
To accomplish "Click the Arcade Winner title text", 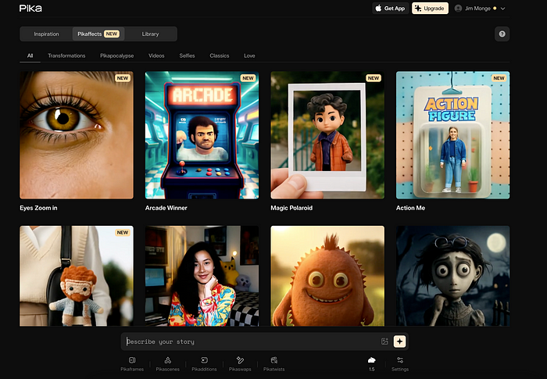I will [166, 208].
